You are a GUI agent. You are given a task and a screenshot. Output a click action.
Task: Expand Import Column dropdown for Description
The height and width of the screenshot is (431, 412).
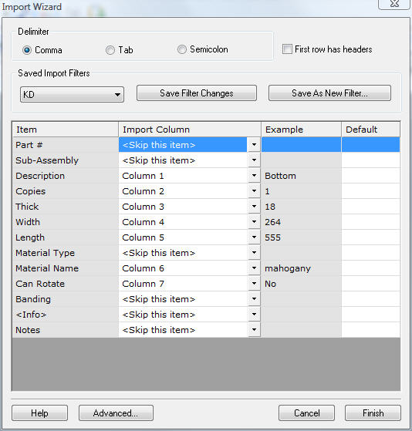pyautogui.click(x=254, y=175)
